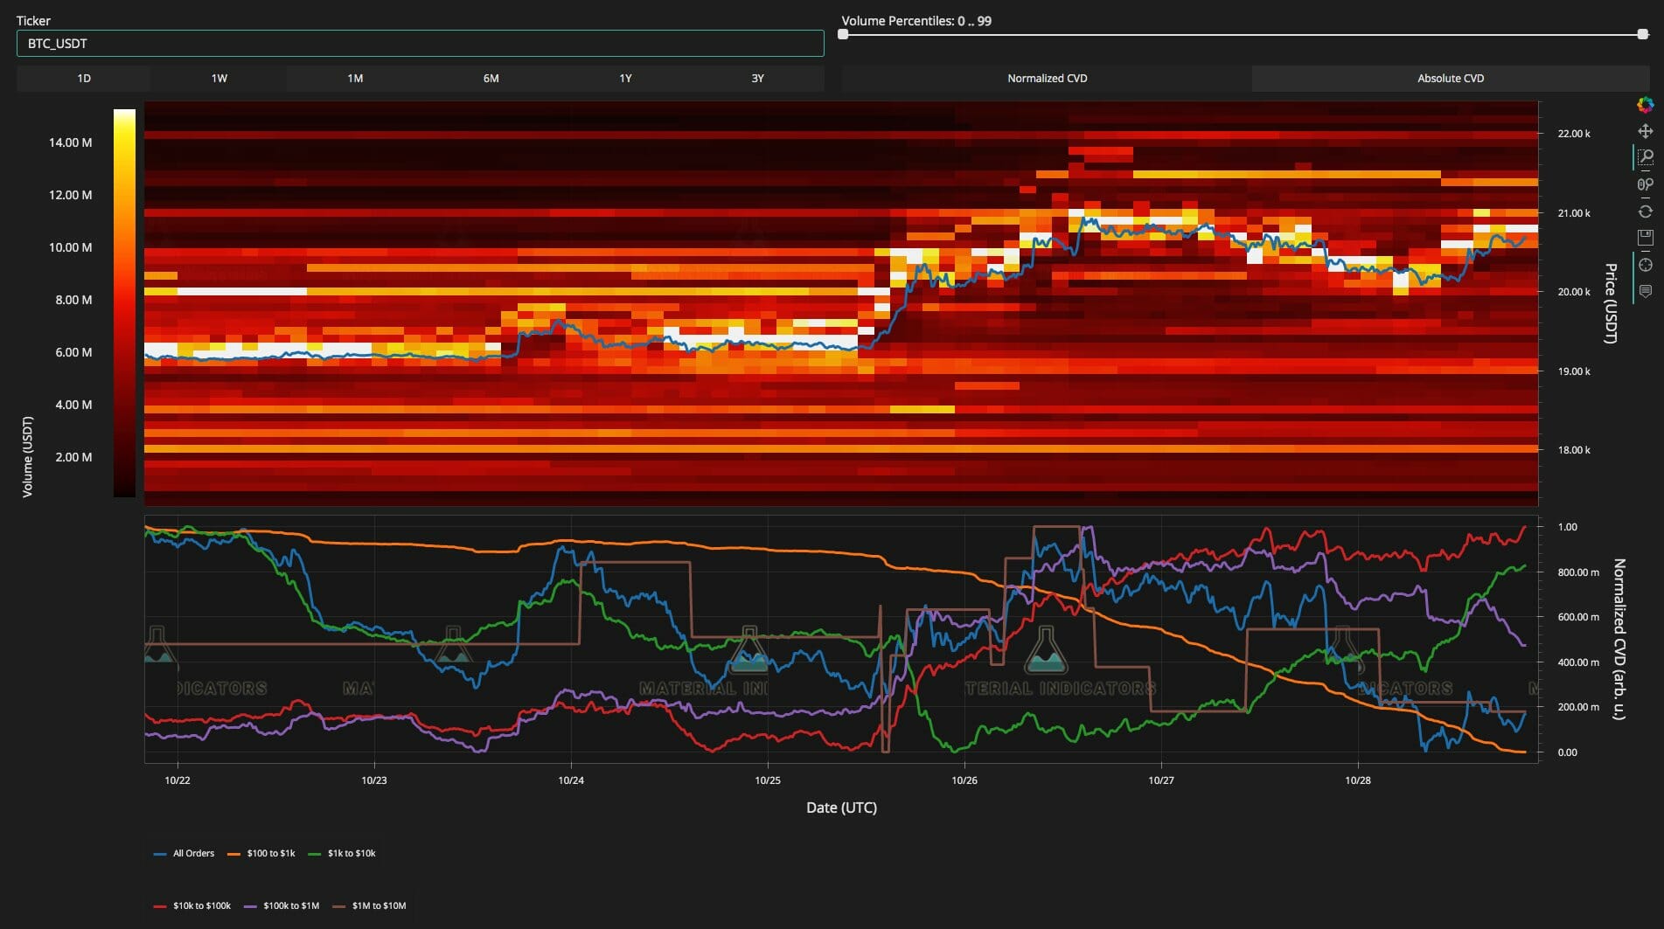The height and width of the screenshot is (929, 1664).
Task: Select the Pan tool in chart toolbar
Action: [1645, 131]
